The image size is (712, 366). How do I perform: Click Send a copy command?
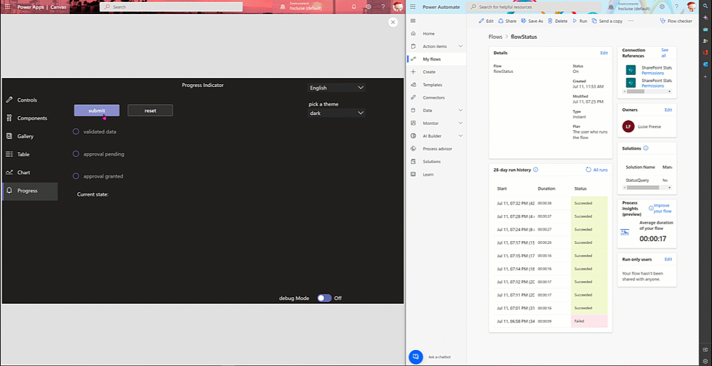[607, 21]
